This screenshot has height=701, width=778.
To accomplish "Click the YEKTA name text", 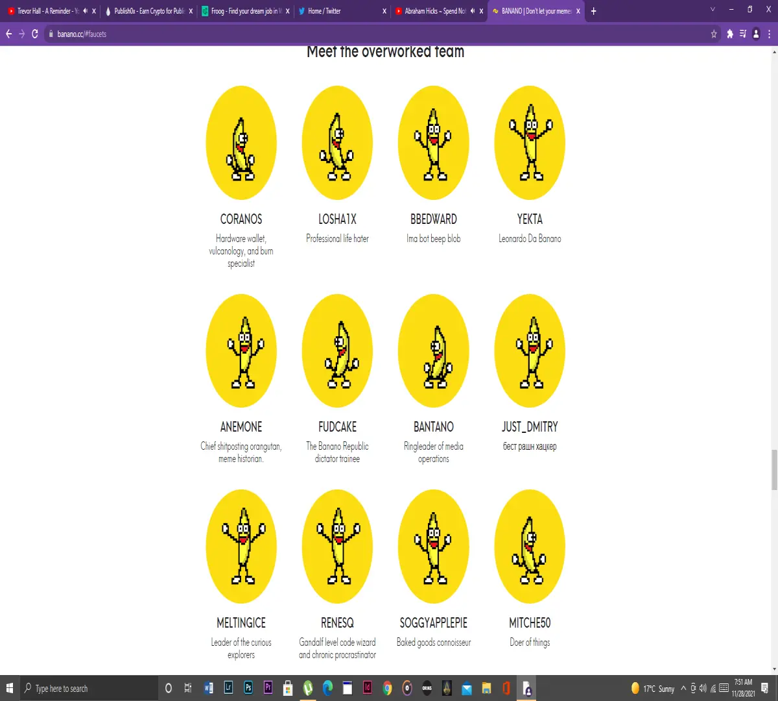I will [530, 219].
